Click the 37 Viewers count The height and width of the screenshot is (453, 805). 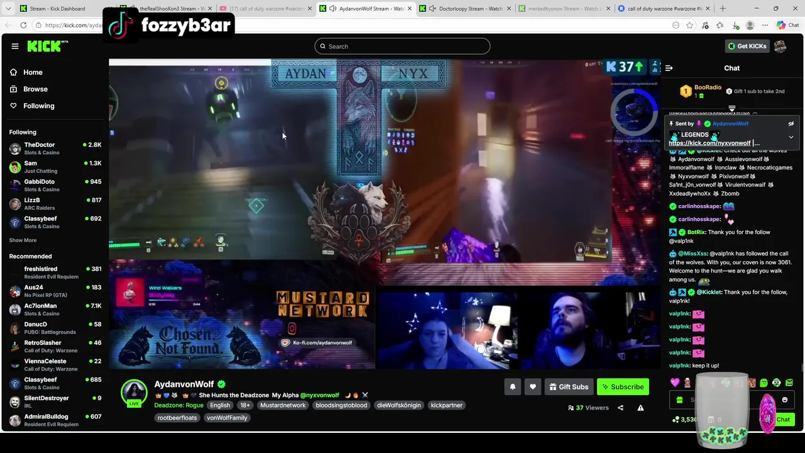tap(588, 408)
